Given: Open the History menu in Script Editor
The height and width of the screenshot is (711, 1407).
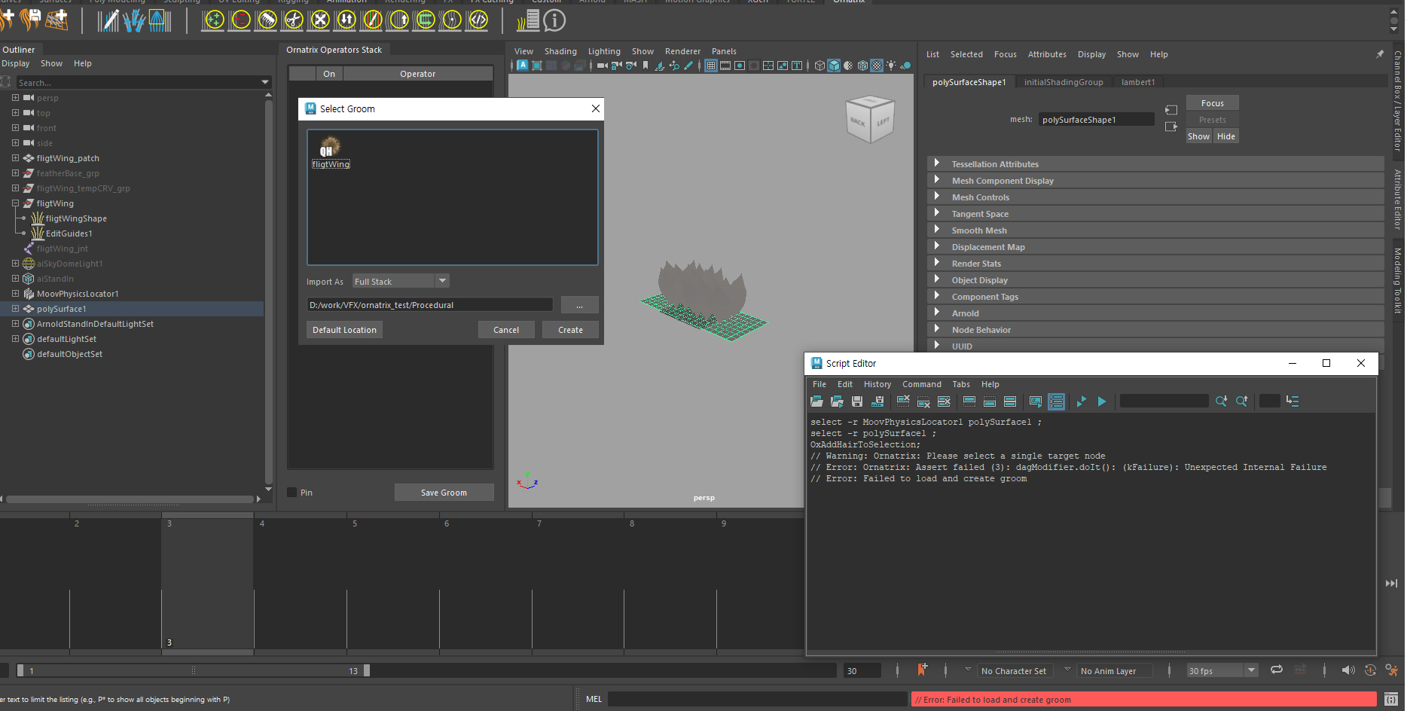Looking at the screenshot, I should point(877,384).
